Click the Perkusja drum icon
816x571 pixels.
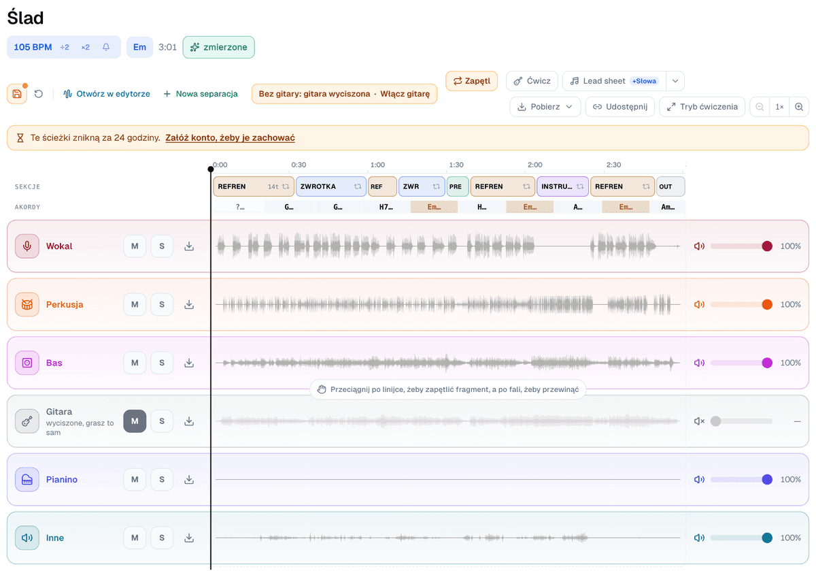27,305
